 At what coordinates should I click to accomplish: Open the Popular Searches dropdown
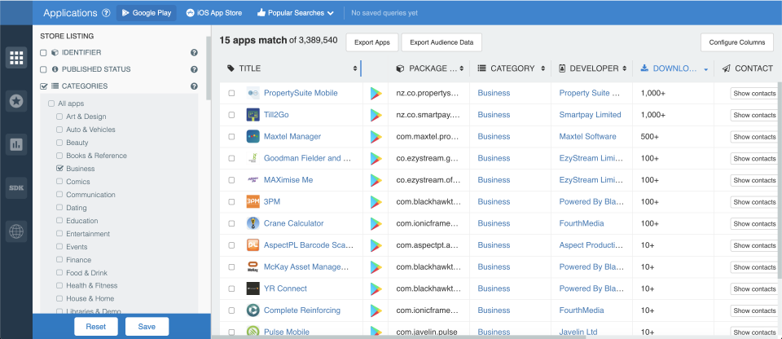click(295, 13)
